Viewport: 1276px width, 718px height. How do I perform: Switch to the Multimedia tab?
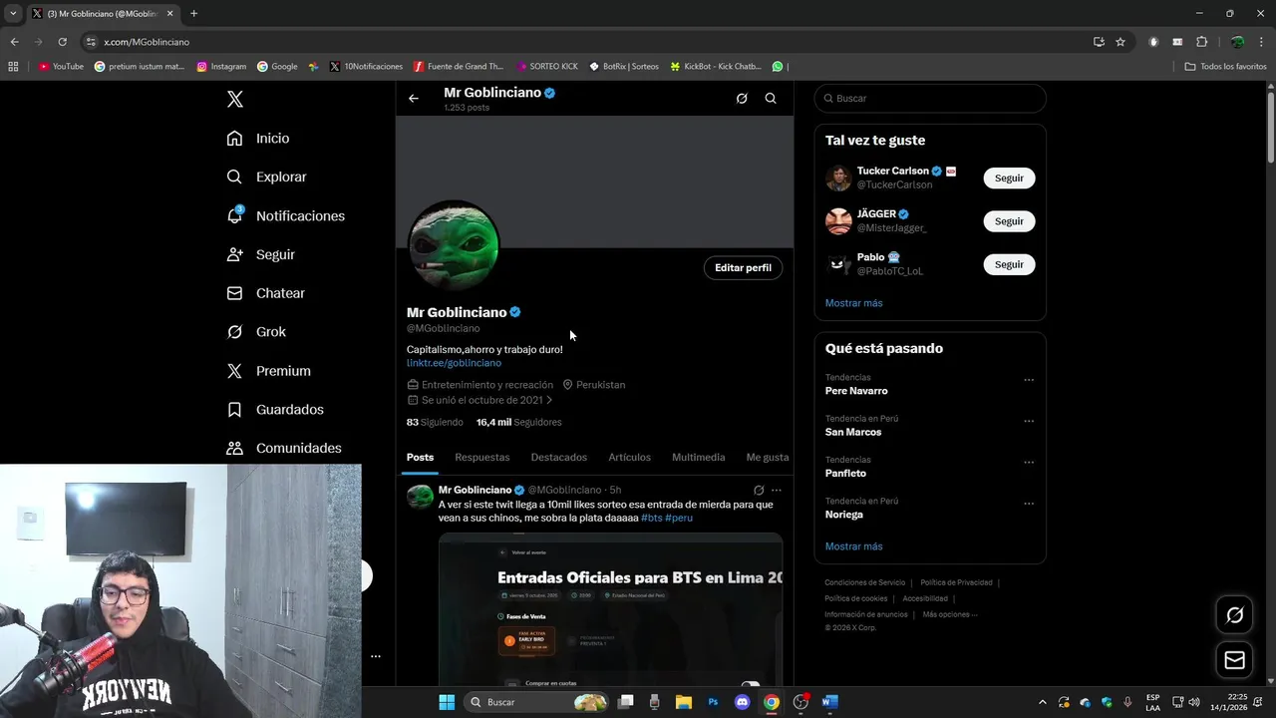(698, 457)
